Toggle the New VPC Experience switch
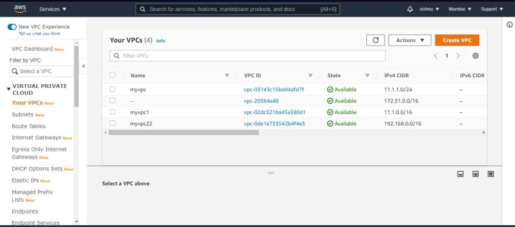 click(x=12, y=27)
